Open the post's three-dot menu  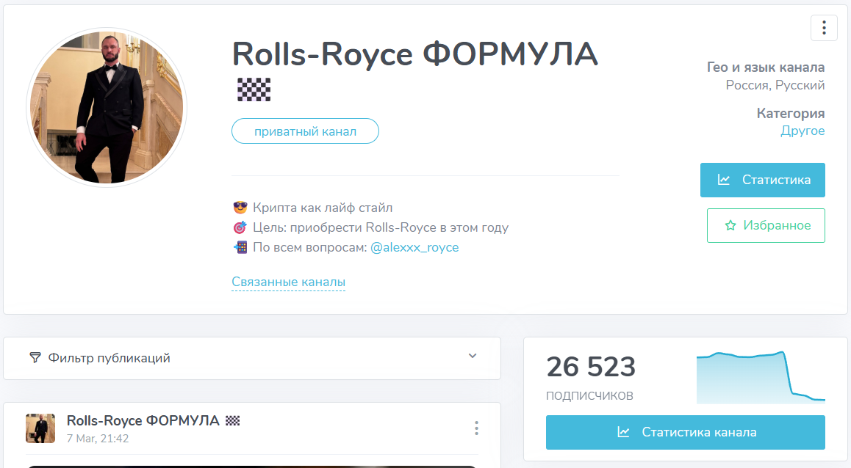[x=476, y=428]
